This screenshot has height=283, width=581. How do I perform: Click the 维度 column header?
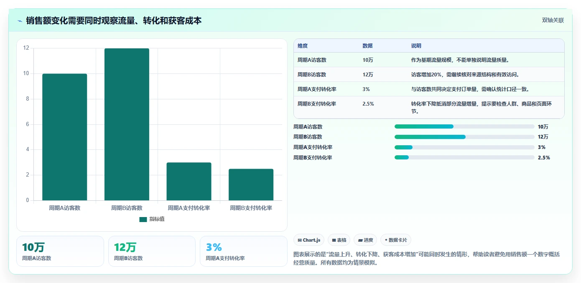303,46
